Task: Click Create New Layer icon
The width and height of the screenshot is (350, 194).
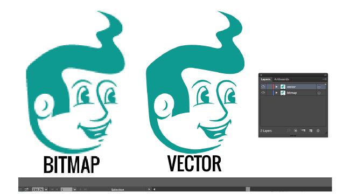Action: click(311, 130)
